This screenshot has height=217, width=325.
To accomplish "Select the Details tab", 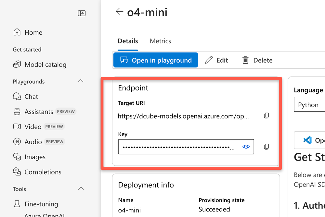I will click(127, 41).
